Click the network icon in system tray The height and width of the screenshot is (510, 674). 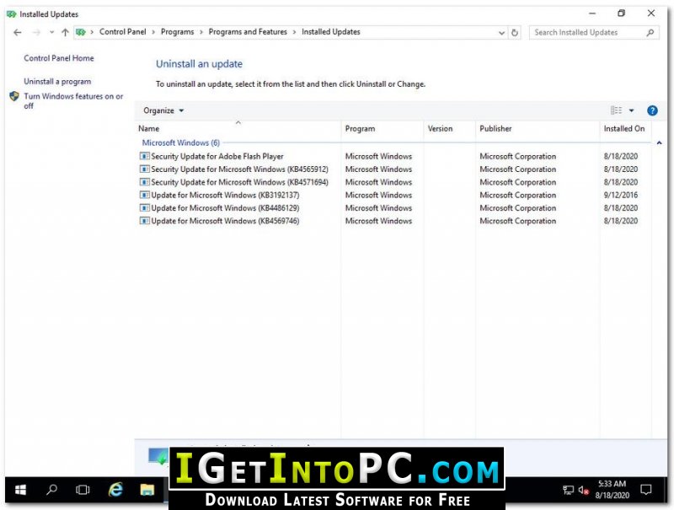pos(568,490)
